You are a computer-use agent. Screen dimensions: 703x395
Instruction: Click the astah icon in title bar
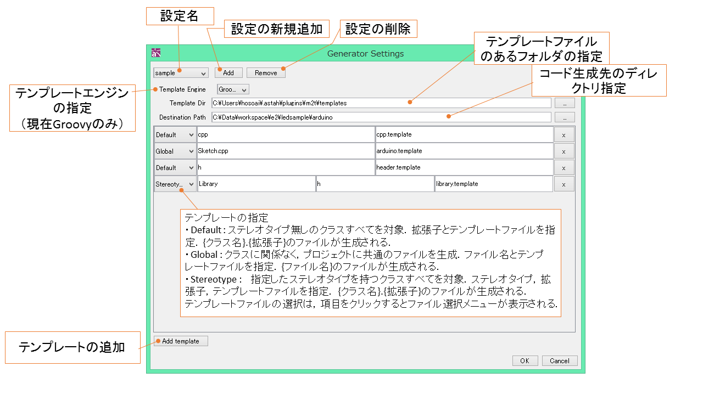(x=156, y=53)
